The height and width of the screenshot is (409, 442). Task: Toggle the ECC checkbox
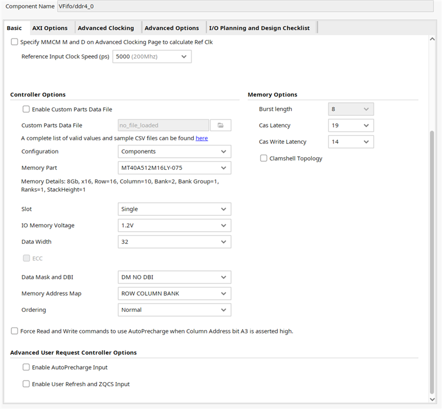(x=26, y=258)
